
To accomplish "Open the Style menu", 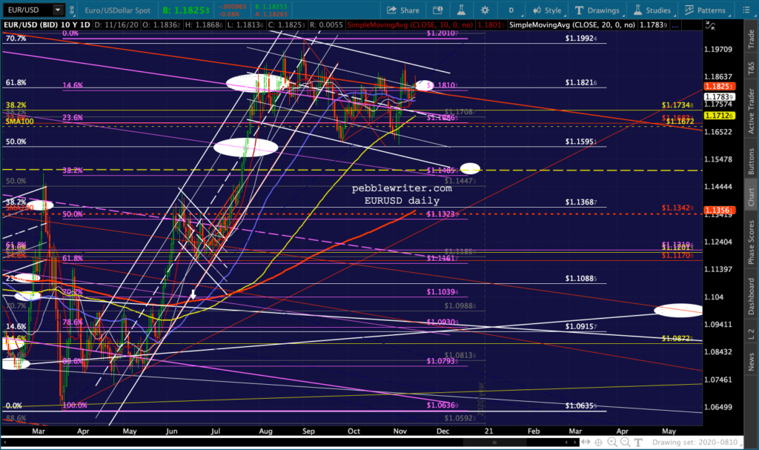I will [x=547, y=10].
